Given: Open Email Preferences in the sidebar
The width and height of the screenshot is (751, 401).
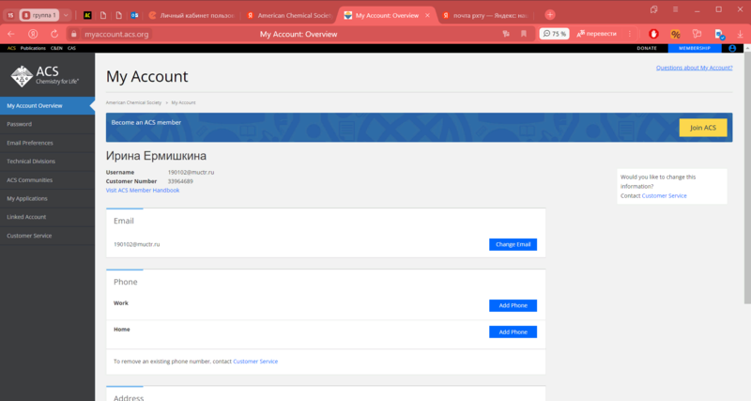Looking at the screenshot, I should [48, 143].
